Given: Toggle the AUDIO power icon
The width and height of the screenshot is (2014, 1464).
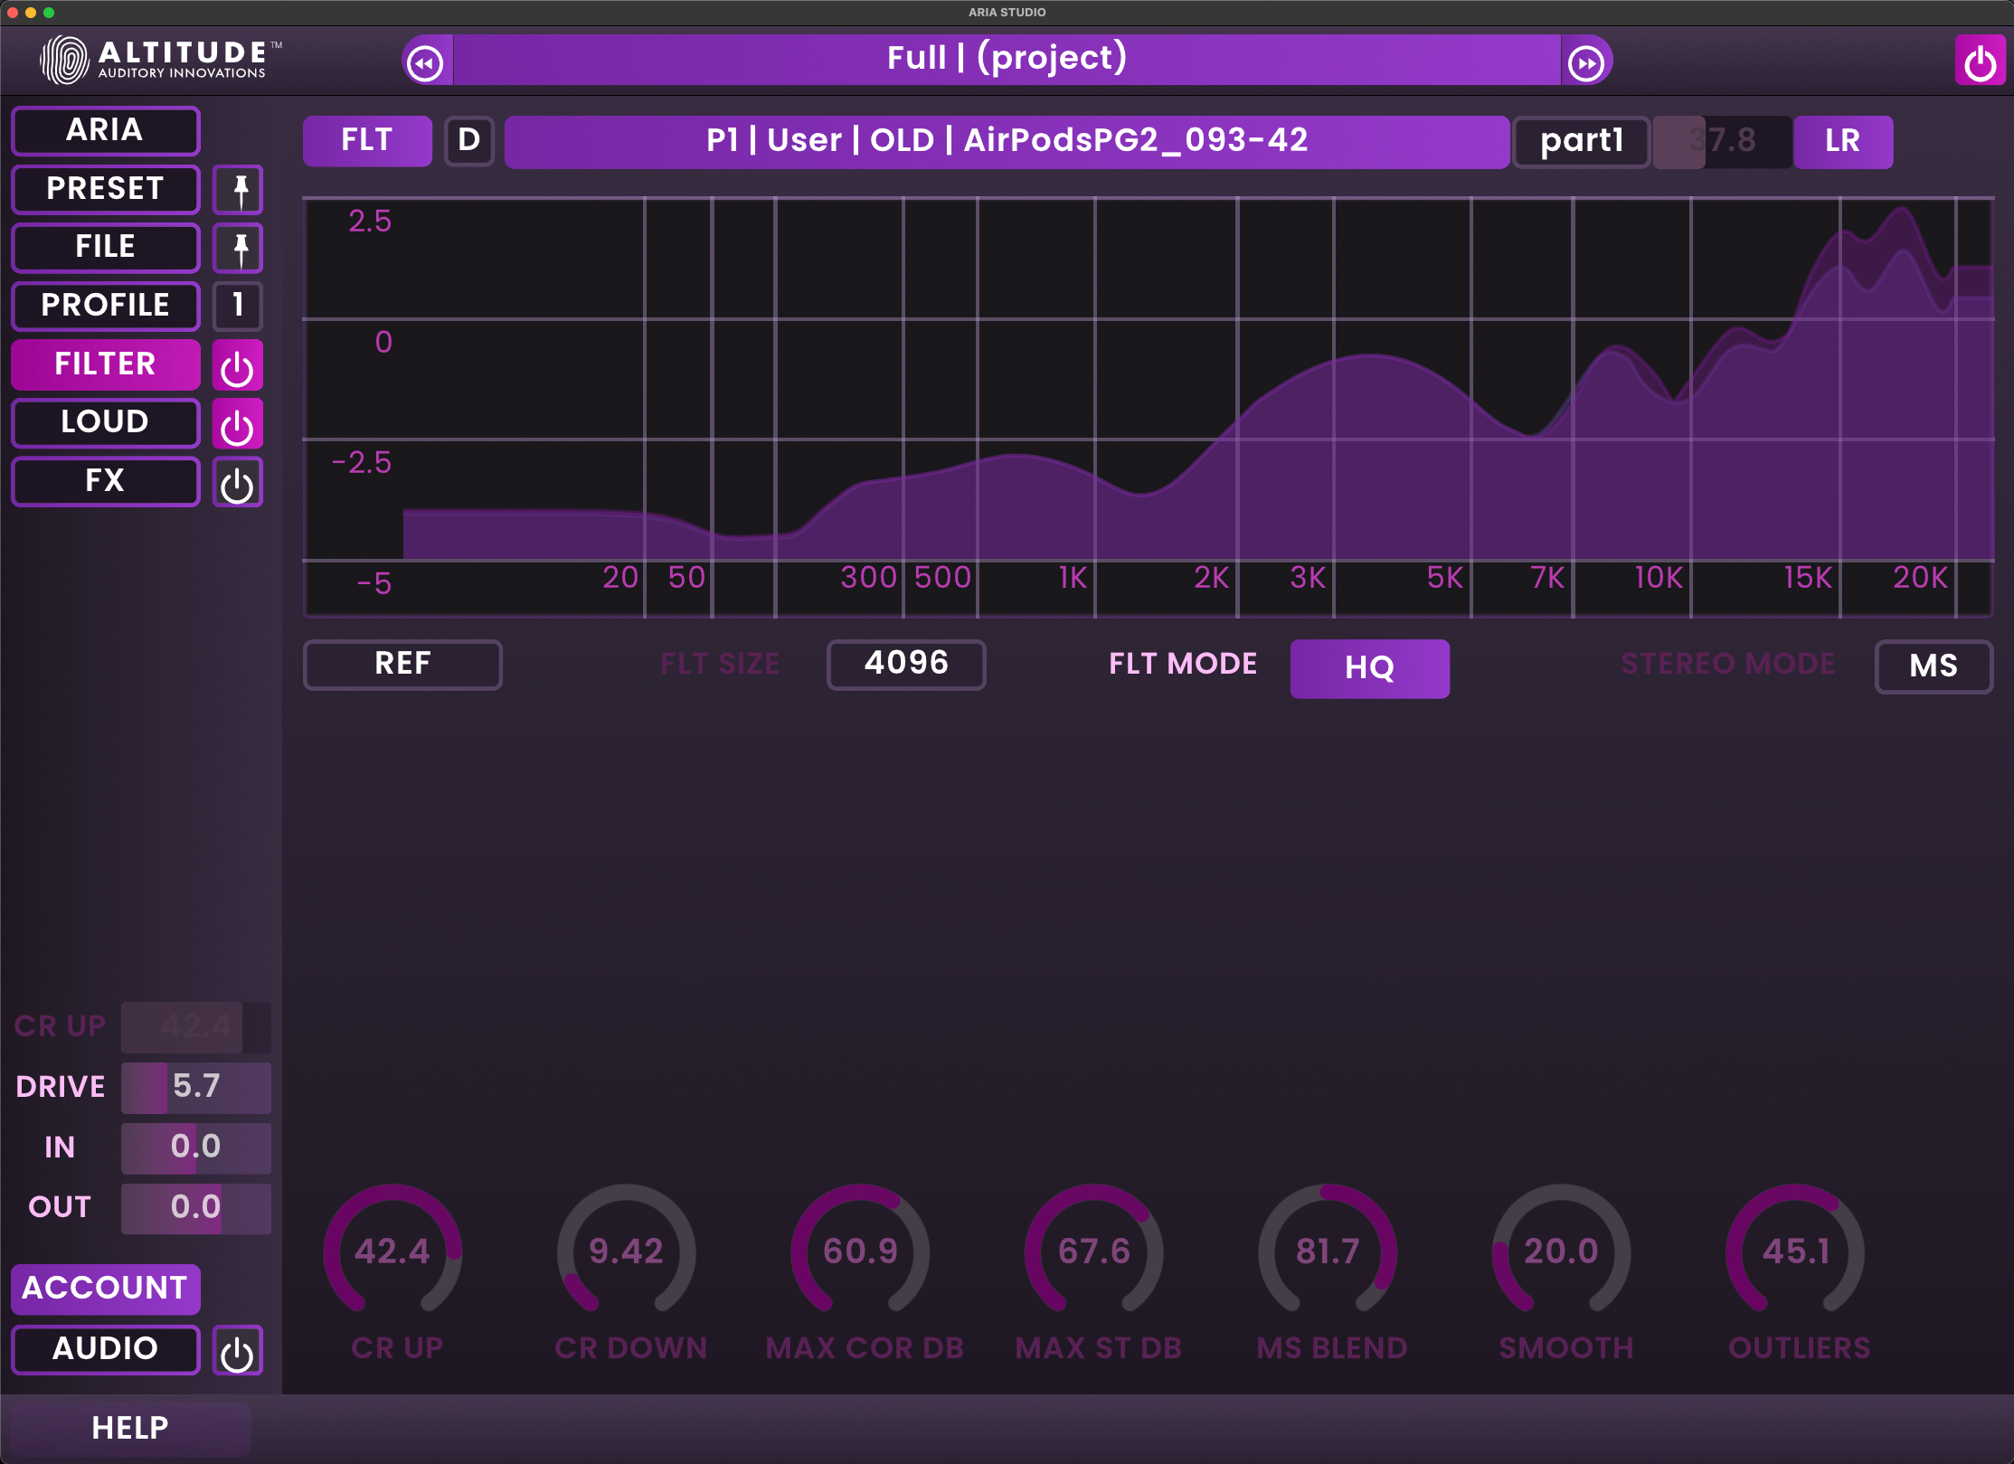Looking at the screenshot, I should (237, 1350).
